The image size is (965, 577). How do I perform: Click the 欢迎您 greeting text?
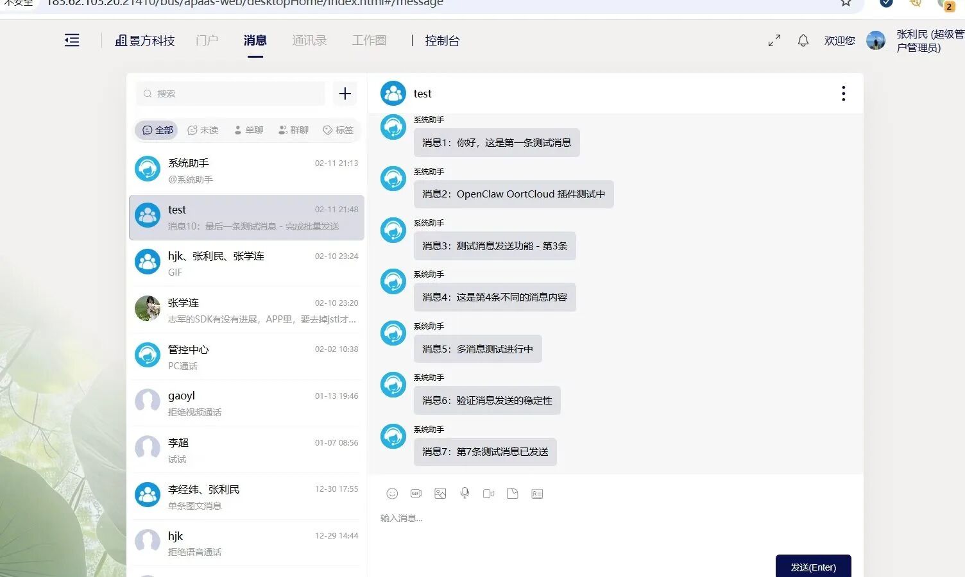840,40
